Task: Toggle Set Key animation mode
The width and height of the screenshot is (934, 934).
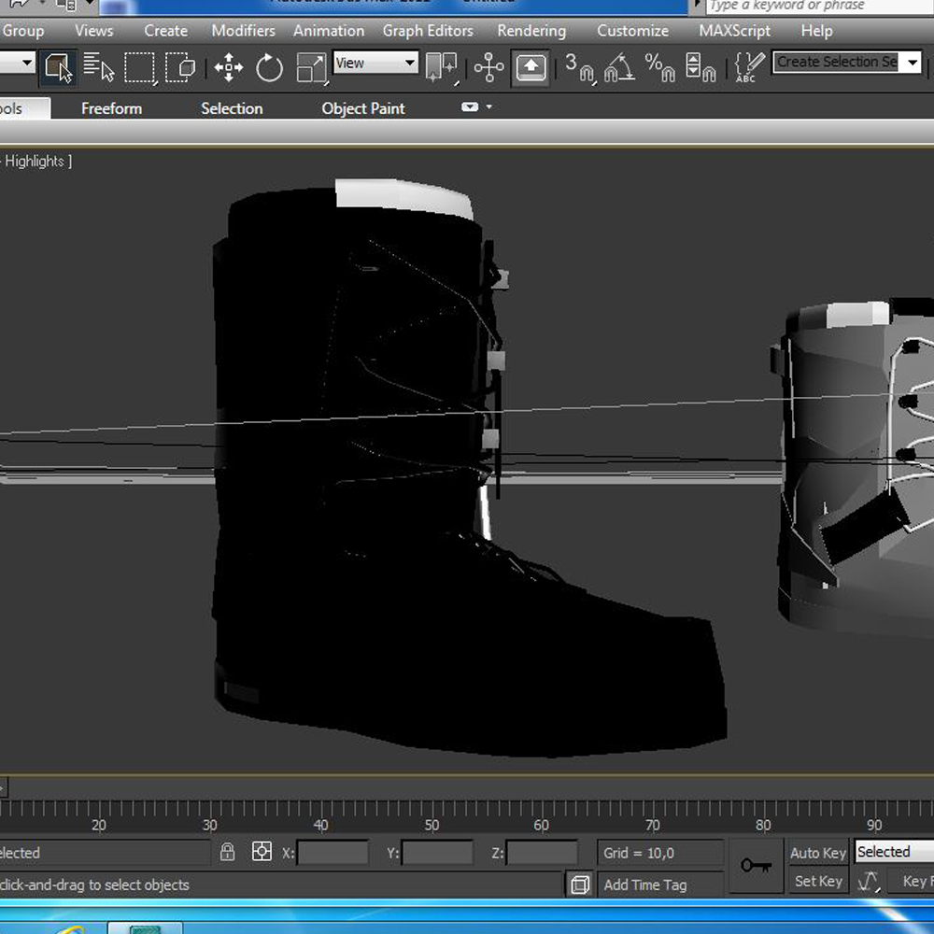Action: tap(818, 881)
